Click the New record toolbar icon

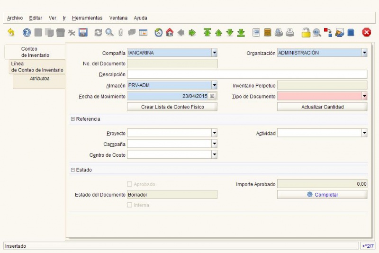tap(38, 32)
